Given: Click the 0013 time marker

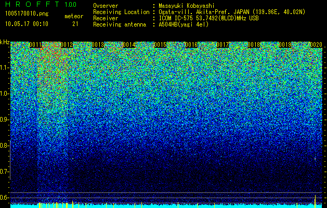Looking at the screenshot, I should (x=98, y=45).
